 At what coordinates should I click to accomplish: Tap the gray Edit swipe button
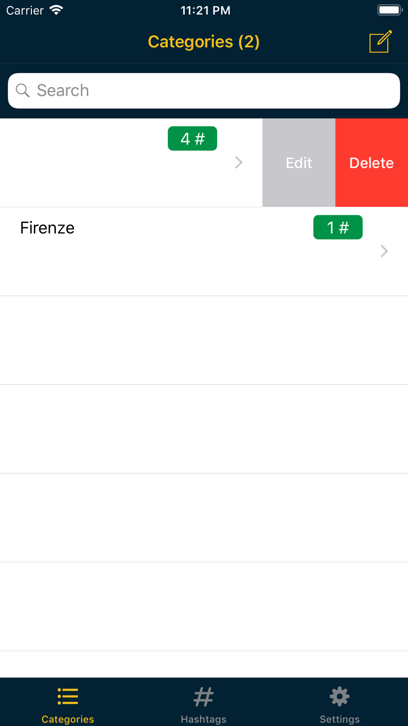point(299,163)
